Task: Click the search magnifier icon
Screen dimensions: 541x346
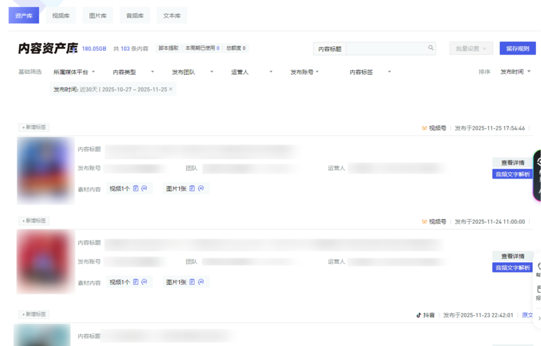Action: tap(430, 48)
